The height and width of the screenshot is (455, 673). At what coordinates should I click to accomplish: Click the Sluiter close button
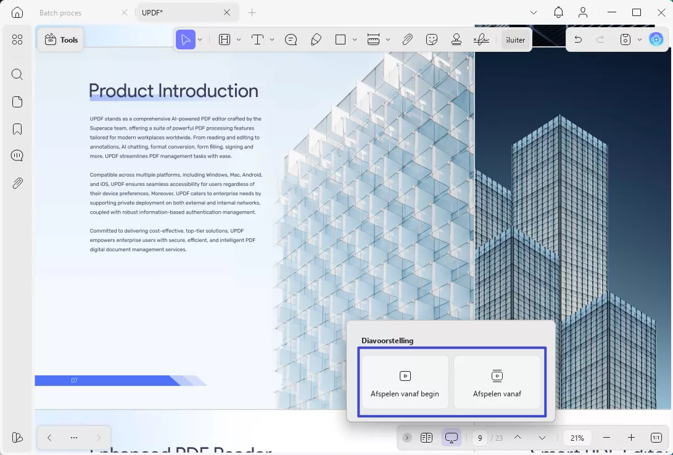coord(514,40)
